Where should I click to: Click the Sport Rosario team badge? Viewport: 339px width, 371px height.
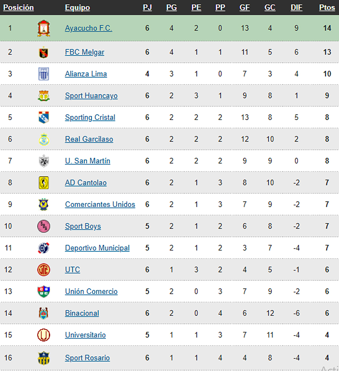44,358
